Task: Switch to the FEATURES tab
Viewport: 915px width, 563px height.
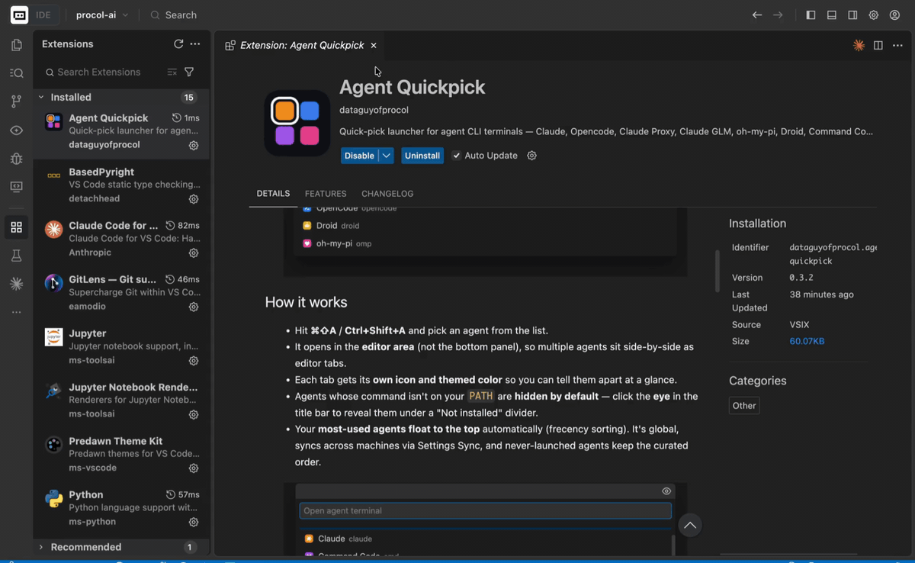Action: [326, 194]
